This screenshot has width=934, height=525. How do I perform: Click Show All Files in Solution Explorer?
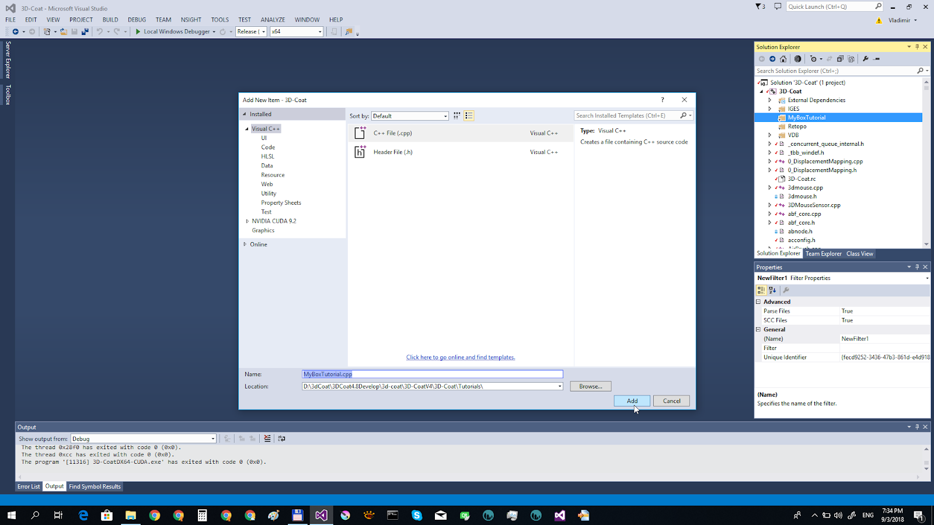coord(851,59)
